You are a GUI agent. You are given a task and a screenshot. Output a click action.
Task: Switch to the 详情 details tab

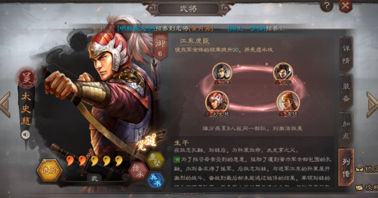click(x=346, y=54)
